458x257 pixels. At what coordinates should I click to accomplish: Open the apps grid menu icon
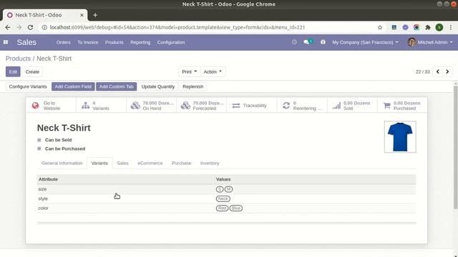6,42
